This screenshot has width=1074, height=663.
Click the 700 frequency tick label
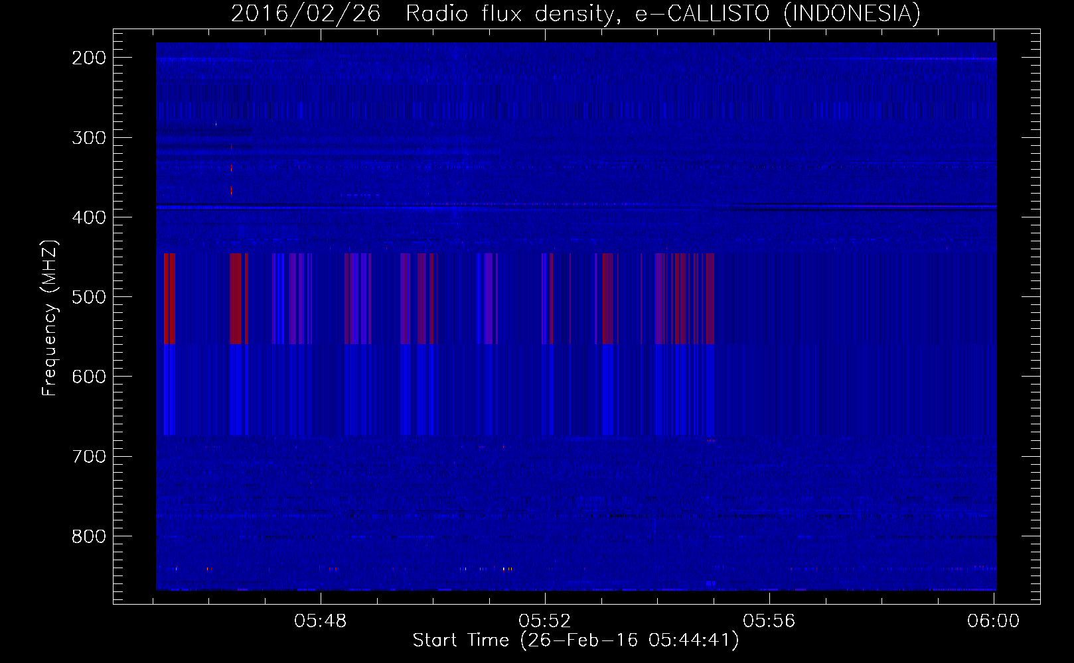[x=89, y=456]
